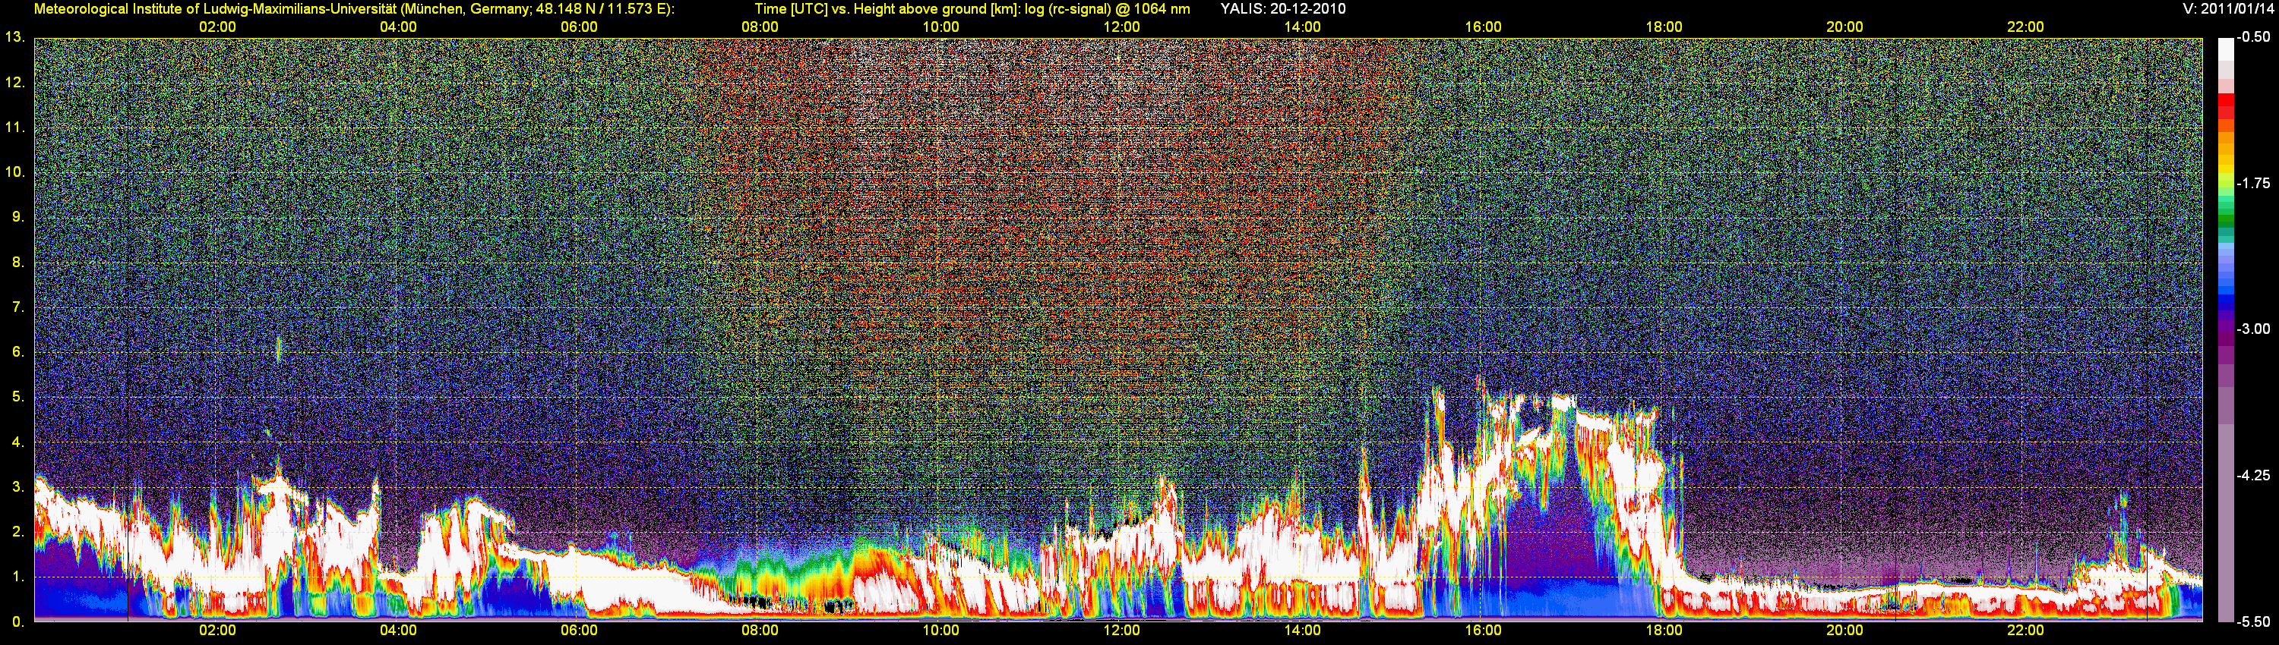Select the 02:00 label on the top time axis
The image size is (2279, 645).
217,27
